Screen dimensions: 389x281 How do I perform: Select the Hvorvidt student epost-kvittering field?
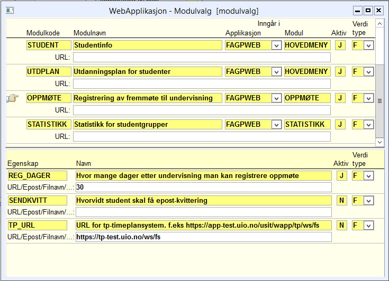click(x=204, y=201)
